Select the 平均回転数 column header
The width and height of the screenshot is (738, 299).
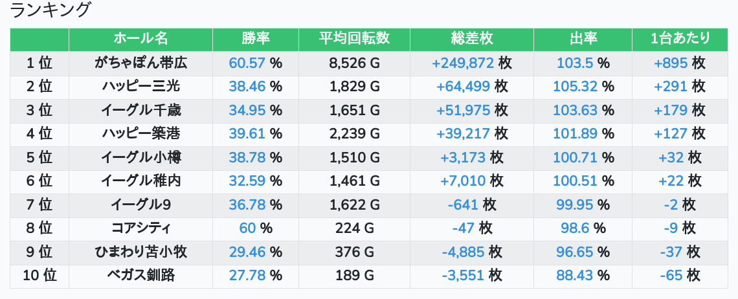pyautogui.click(x=354, y=39)
